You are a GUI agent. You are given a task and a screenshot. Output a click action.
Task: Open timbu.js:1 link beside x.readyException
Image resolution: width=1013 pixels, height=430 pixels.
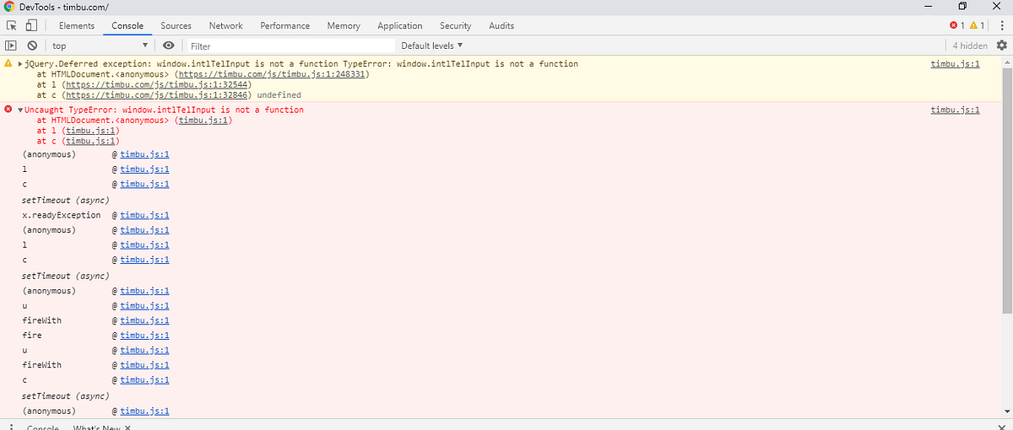point(145,215)
